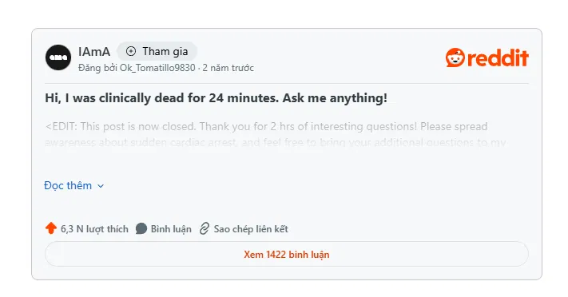Image resolution: width=568 pixels, height=297 pixels.
Task: Open the IAmA subreddit name link
Action: pyautogui.click(x=94, y=52)
